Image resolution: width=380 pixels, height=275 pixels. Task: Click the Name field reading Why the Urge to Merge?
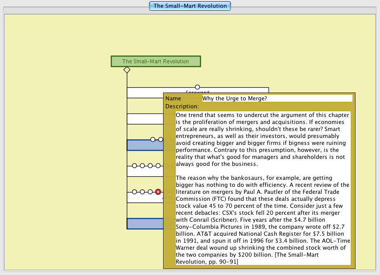point(276,99)
